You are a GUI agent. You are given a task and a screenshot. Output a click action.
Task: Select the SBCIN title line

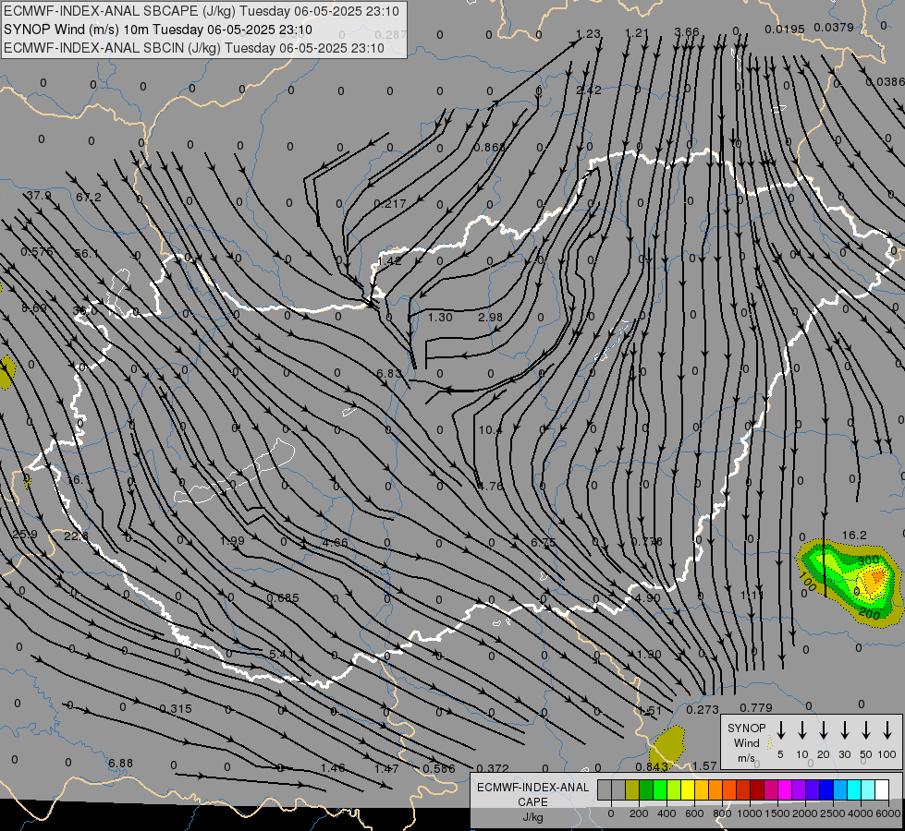194,48
